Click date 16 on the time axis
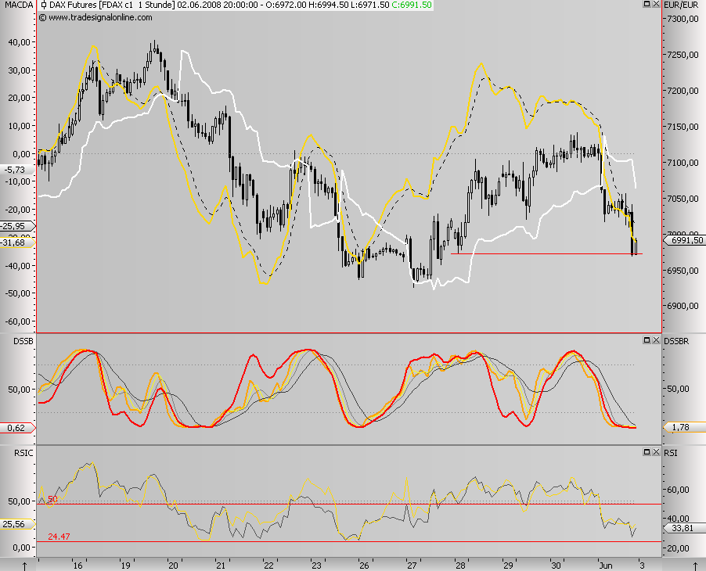Image resolution: width=706 pixels, height=571 pixels. pyautogui.click(x=78, y=566)
